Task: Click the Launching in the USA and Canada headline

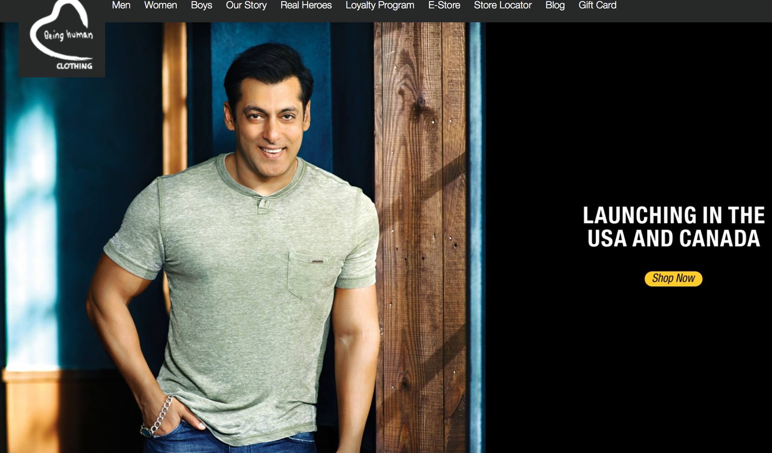Action: click(x=674, y=226)
